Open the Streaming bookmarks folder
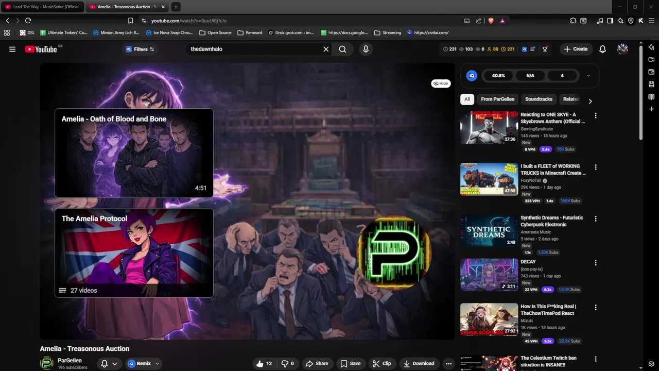This screenshot has height=371, width=659. [388, 32]
